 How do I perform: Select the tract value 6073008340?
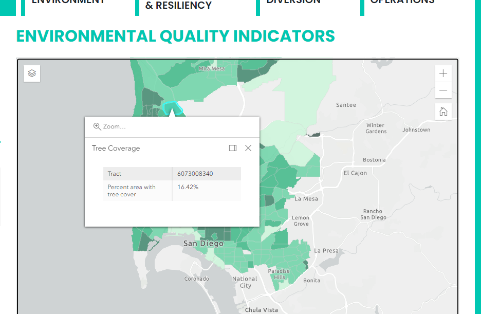point(195,173)
